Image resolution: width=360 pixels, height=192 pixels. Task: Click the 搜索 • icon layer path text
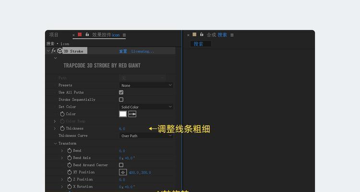point(58,44)
